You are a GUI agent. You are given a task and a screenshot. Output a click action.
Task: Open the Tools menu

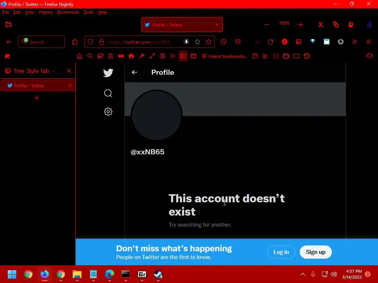click(88, 12)
